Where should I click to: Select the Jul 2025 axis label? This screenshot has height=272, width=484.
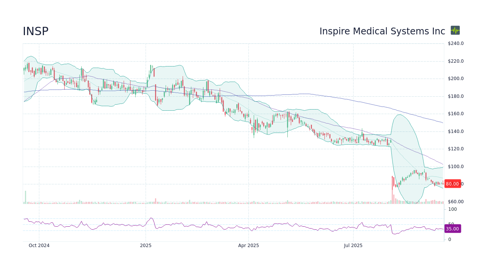353,245
